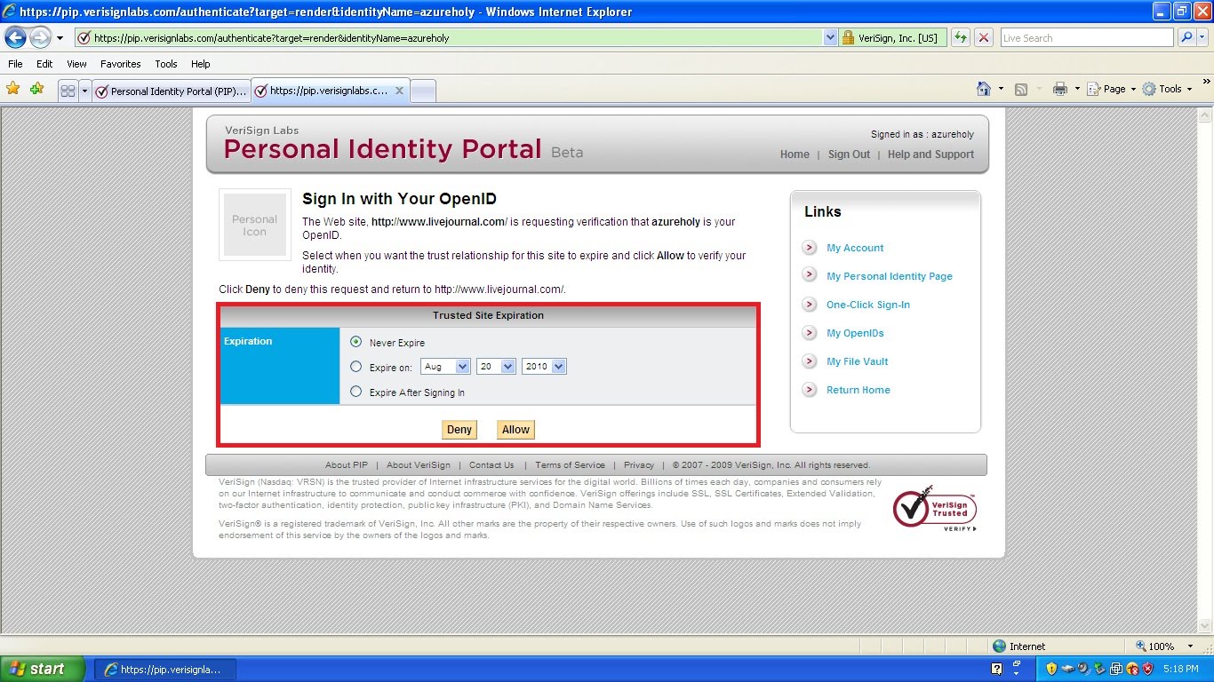
Task: Open Favorites Center with the star icon
Action: click(x=12, y=89)
